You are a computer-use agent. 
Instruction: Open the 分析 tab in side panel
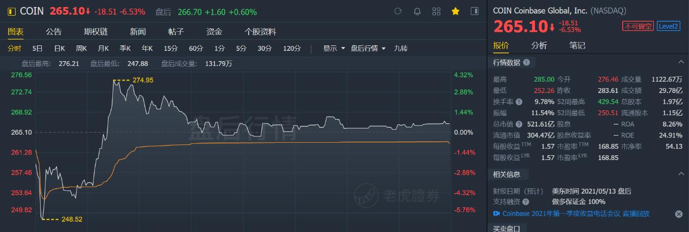click(539, 45)
